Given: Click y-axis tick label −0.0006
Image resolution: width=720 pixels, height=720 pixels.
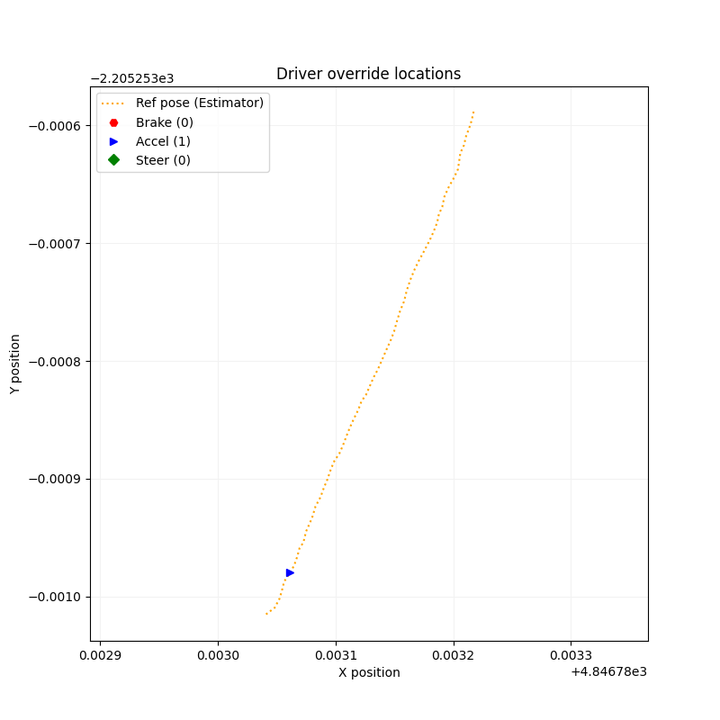Looking at the screenshot, I should pos(55,126).
